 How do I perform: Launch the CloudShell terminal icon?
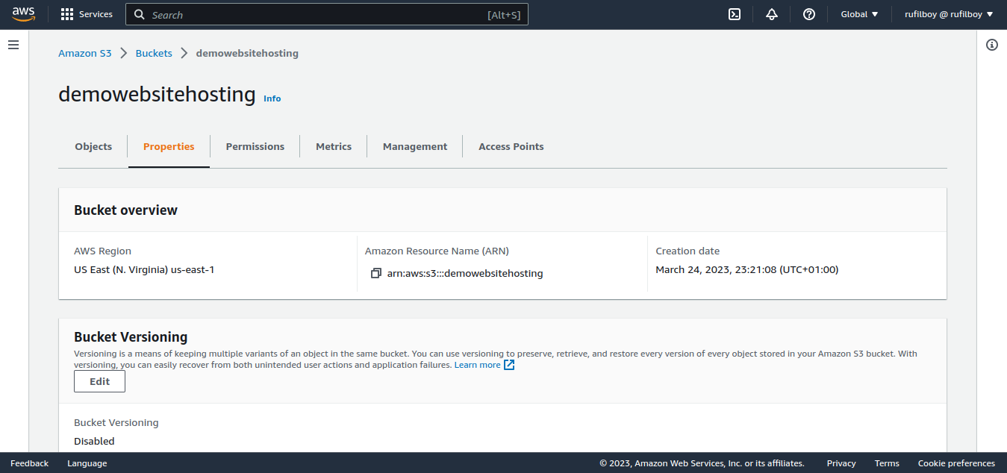tap(735, 14)
